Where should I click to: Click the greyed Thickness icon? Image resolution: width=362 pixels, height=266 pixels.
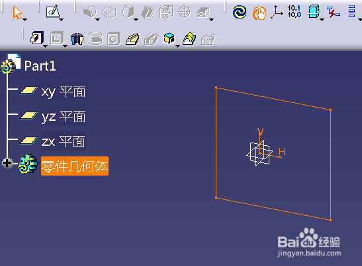[166, 12]
